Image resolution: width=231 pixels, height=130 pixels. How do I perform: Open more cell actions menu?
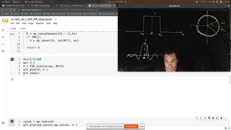[225, 118]
